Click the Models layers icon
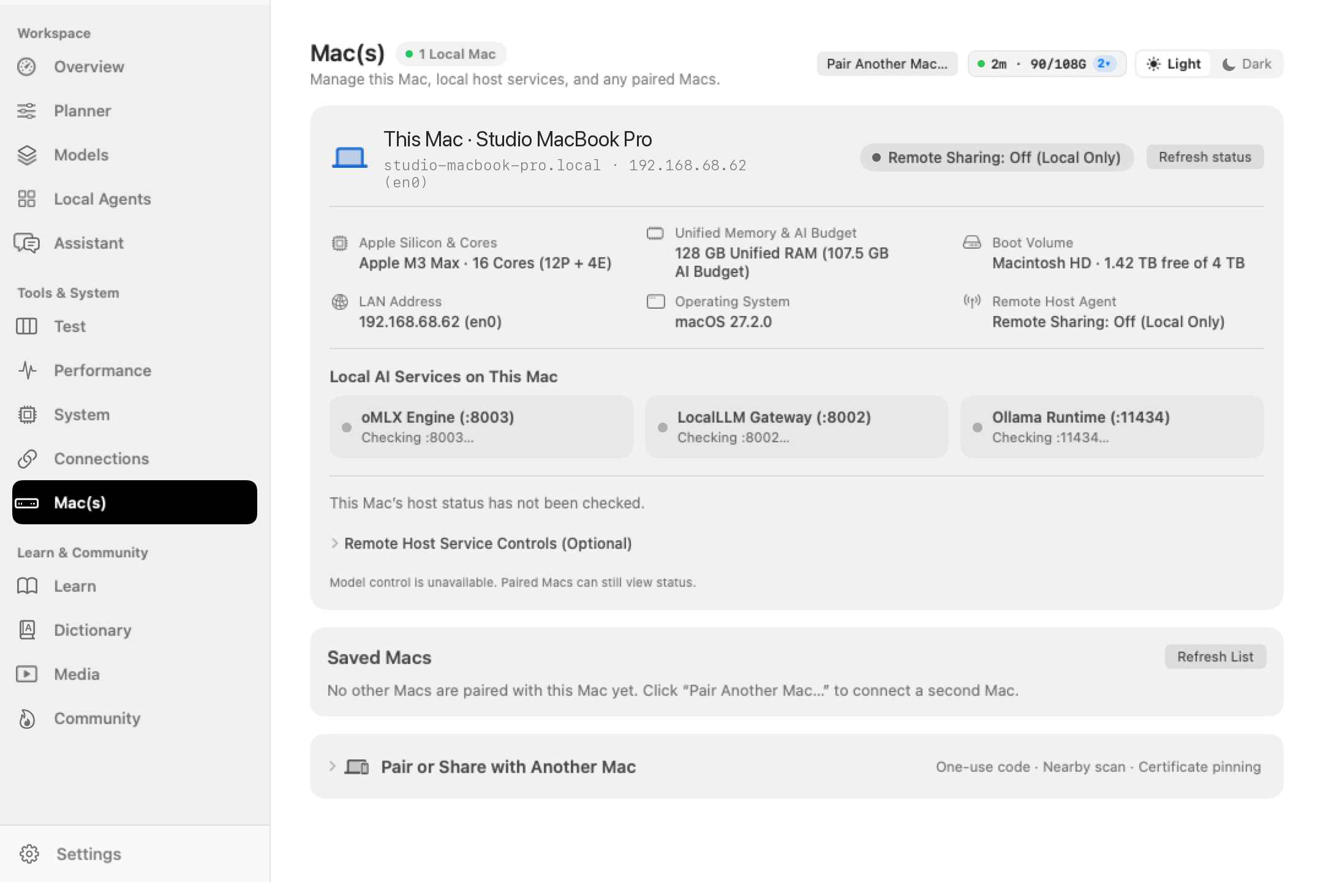 (26, 155)
